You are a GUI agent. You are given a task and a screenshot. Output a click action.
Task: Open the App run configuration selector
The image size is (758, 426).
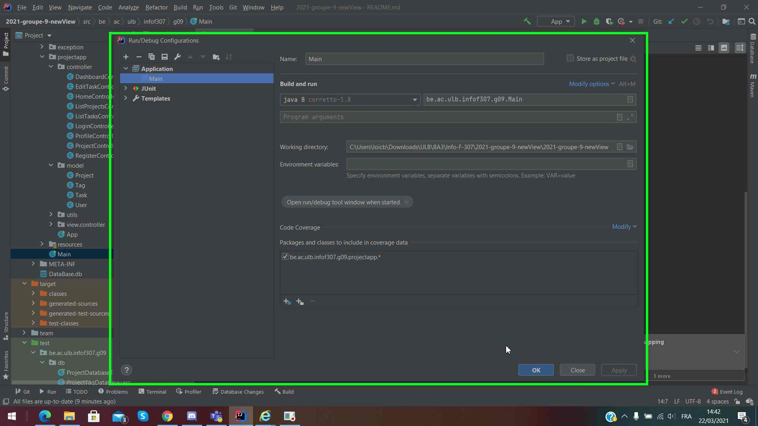[556, 21]
